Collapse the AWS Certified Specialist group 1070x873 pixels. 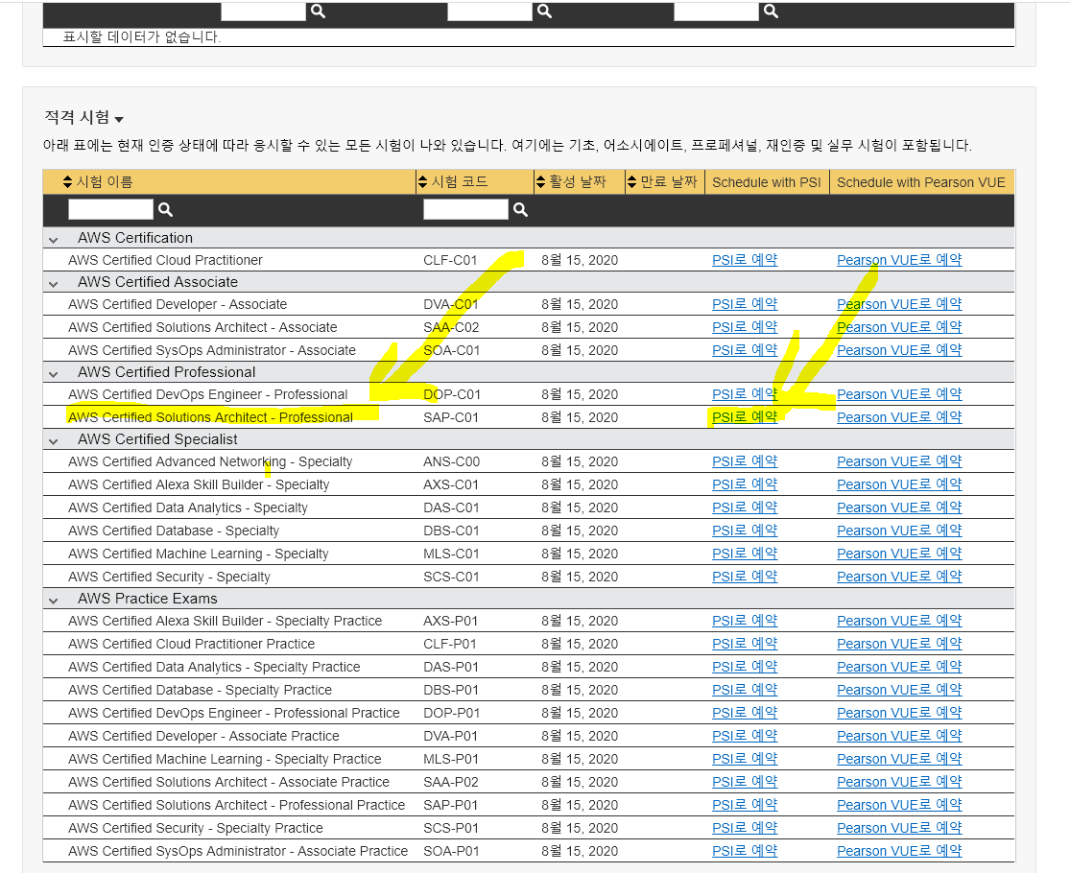tap(53, 440)
